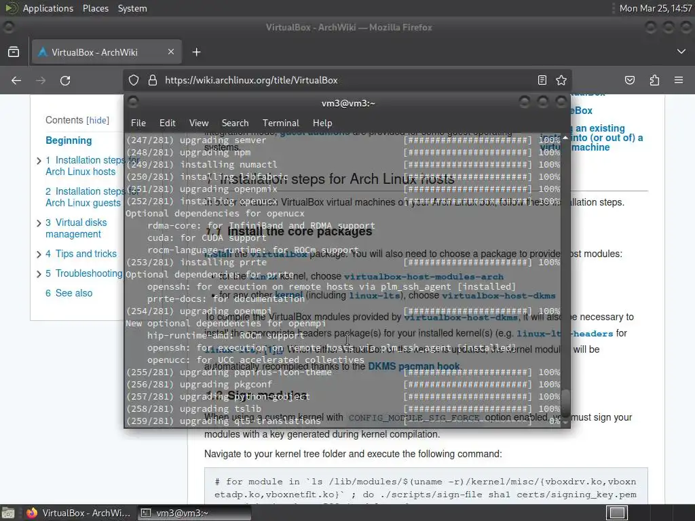Switch to vm3@vm3:~ taskbar entry
Screen dimensions: 695x521
tap(194, 513)
